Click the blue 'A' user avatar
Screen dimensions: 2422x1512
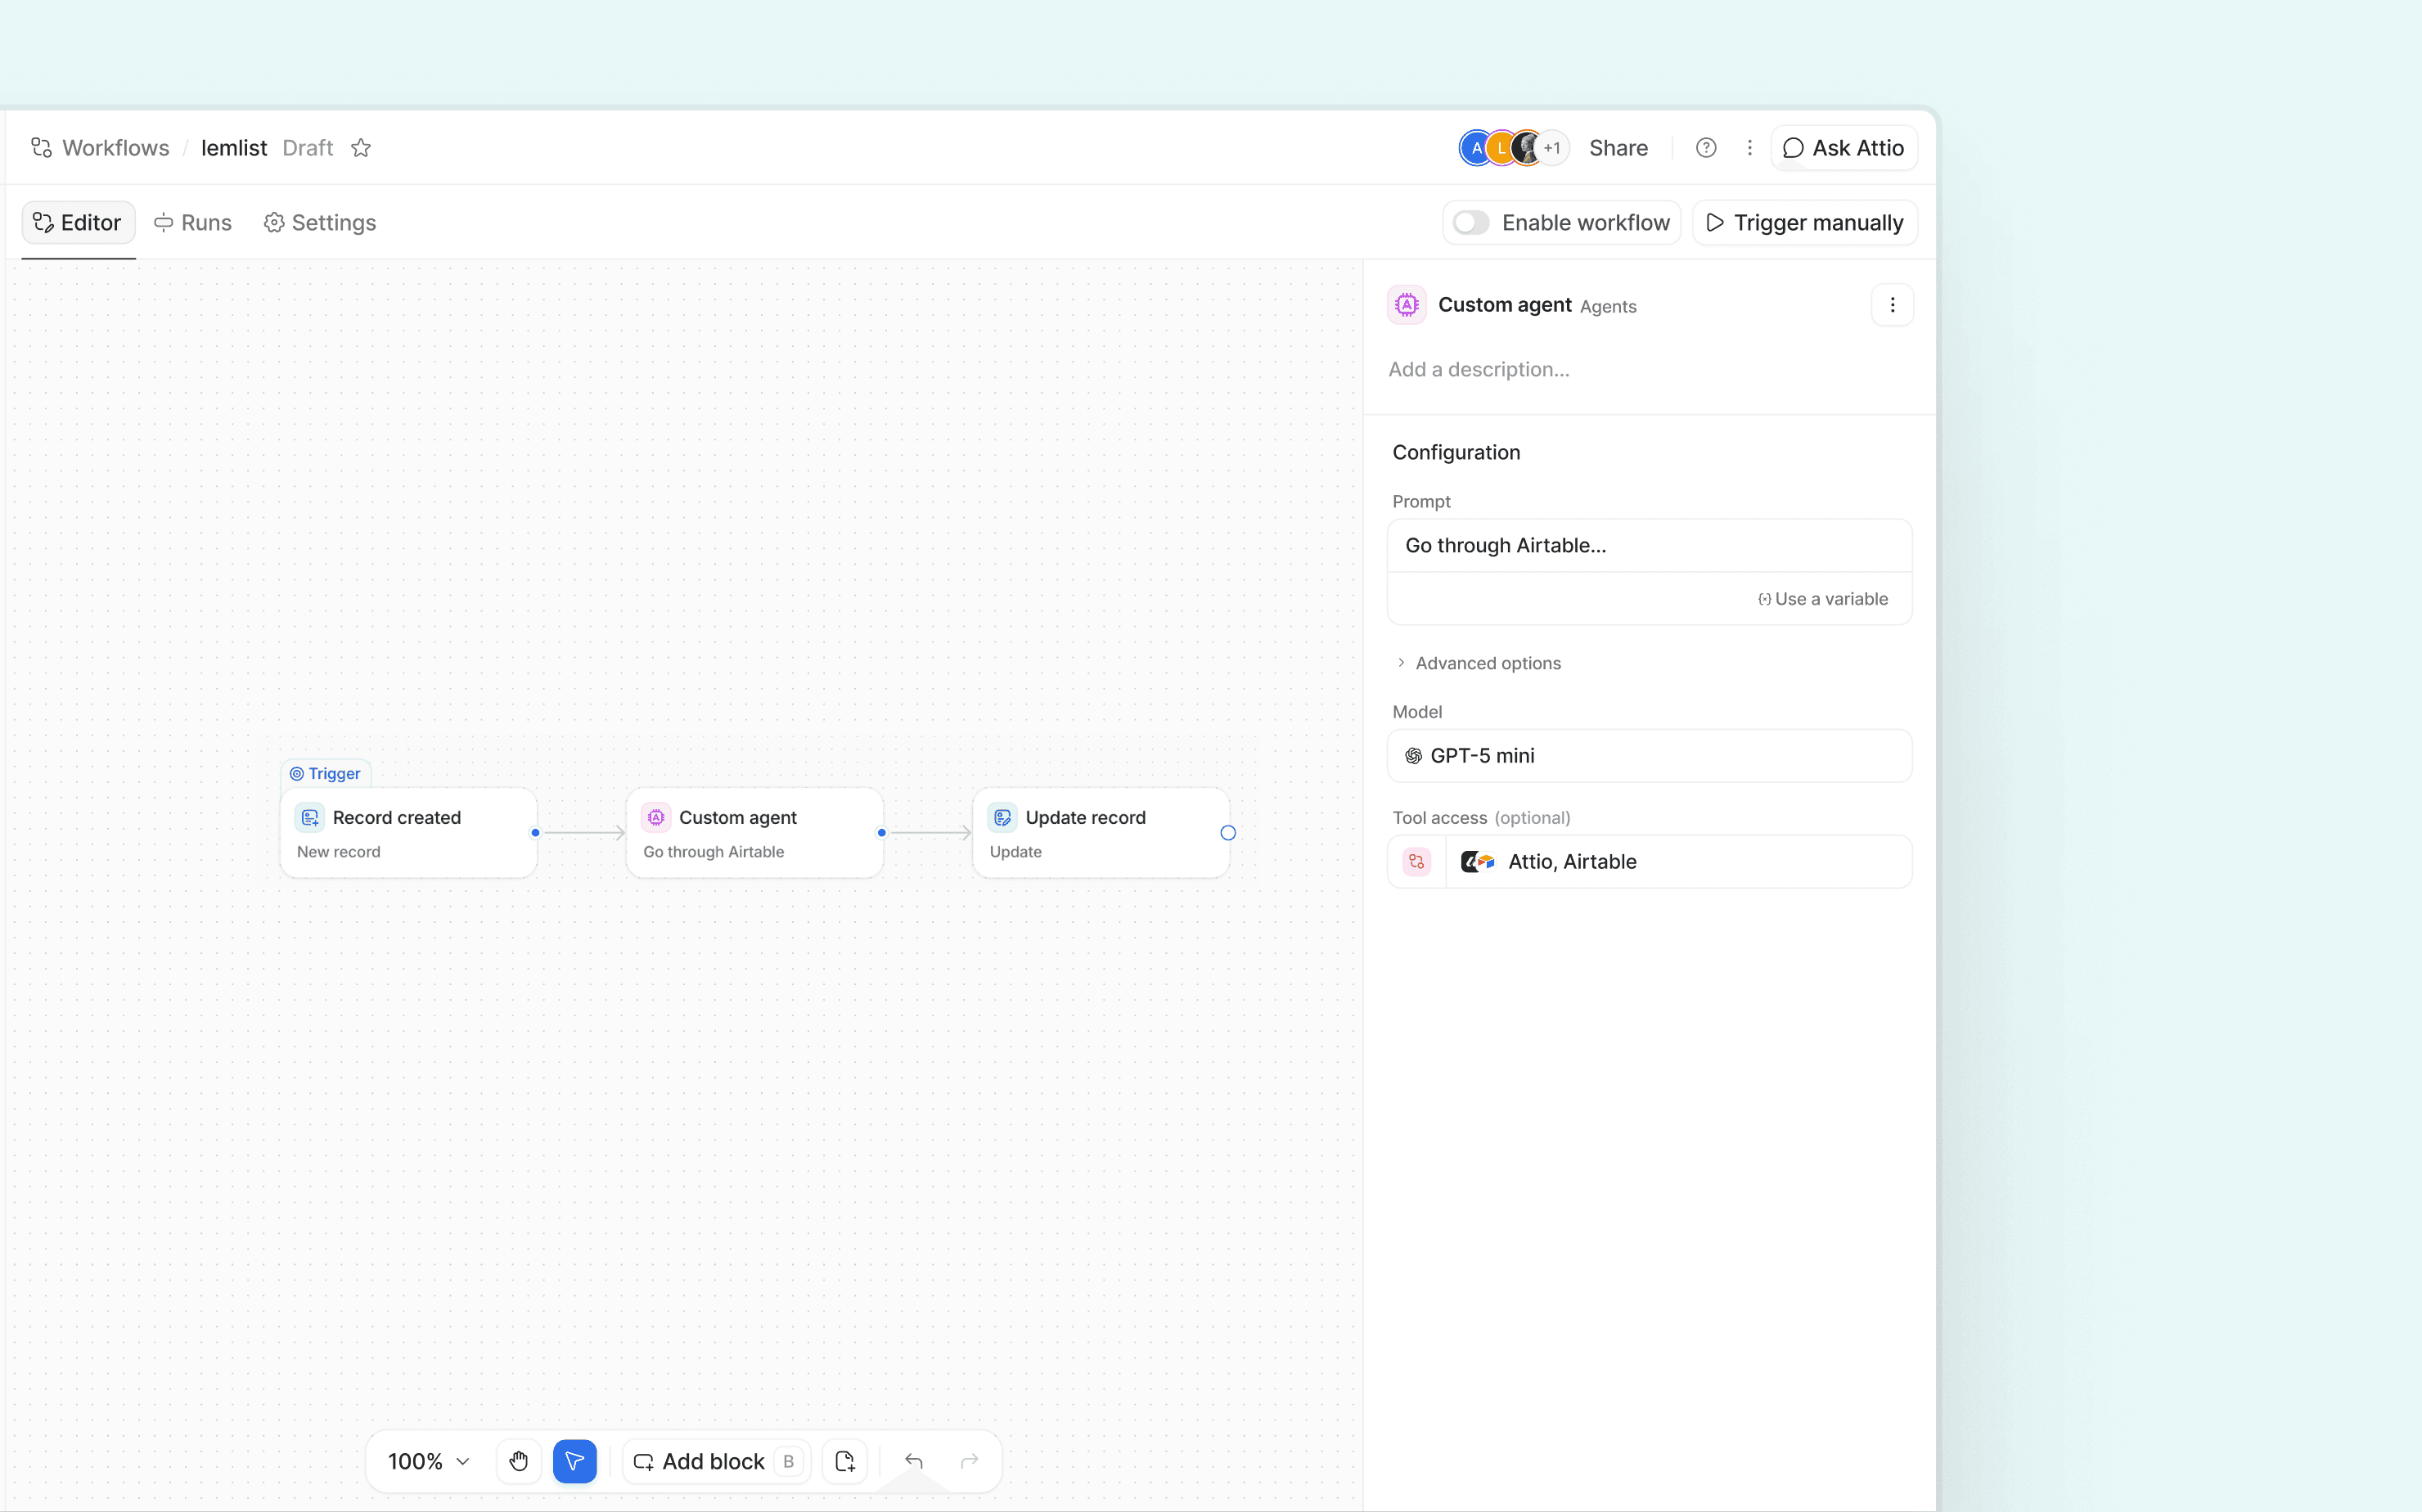point(1475,148)
